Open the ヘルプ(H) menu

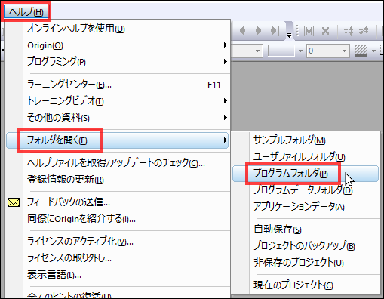click(x=26, y=11)
